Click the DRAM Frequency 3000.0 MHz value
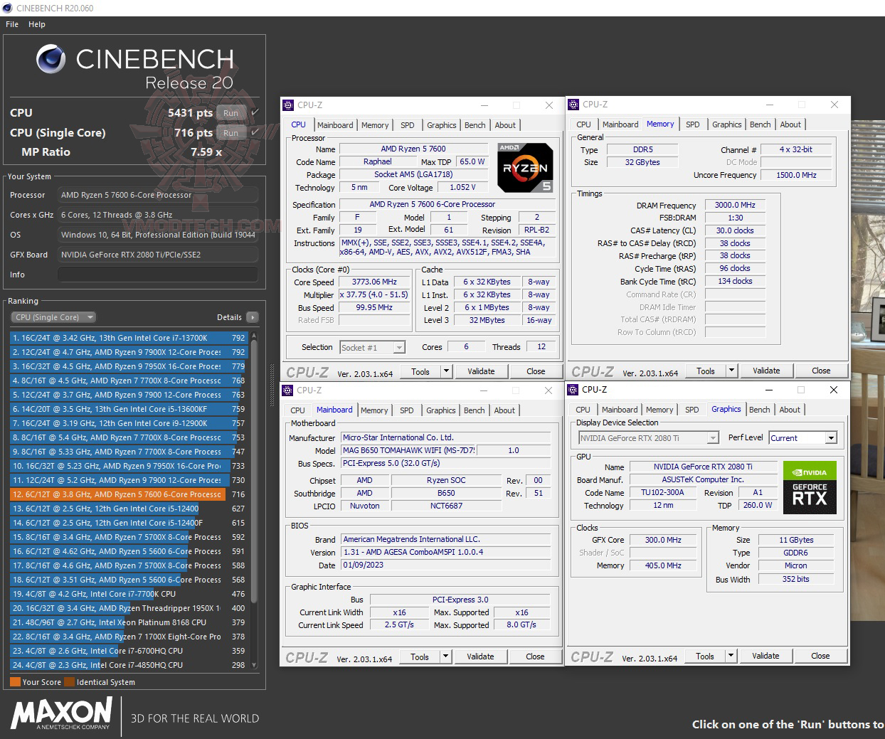This screenshot has height=739, width=885. click(x=735, y=205)
